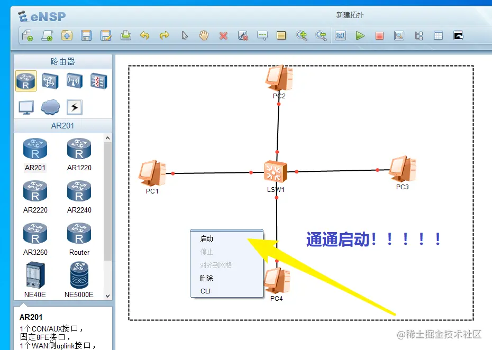Screen dimensions: 492x350
Task: Click the delete all connections icon
Action: tap(243, 35)
